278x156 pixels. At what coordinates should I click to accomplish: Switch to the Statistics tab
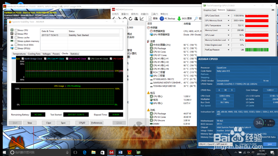[x=75, y=54]
